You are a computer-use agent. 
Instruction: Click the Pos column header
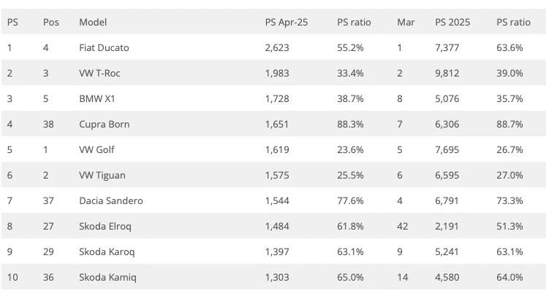click(x=51, y=22)
